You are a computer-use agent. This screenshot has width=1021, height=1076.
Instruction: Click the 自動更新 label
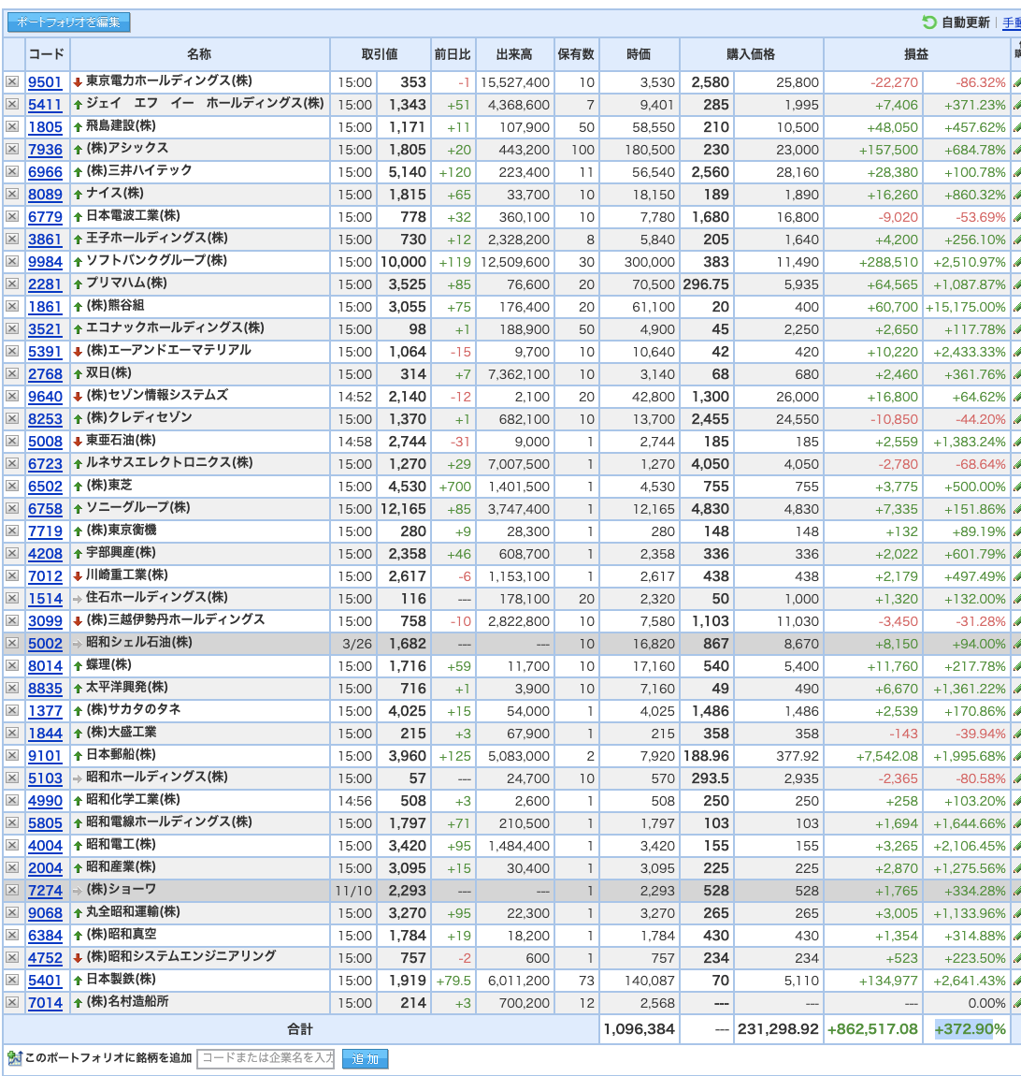pyautogui.click(x=966, y=22)
